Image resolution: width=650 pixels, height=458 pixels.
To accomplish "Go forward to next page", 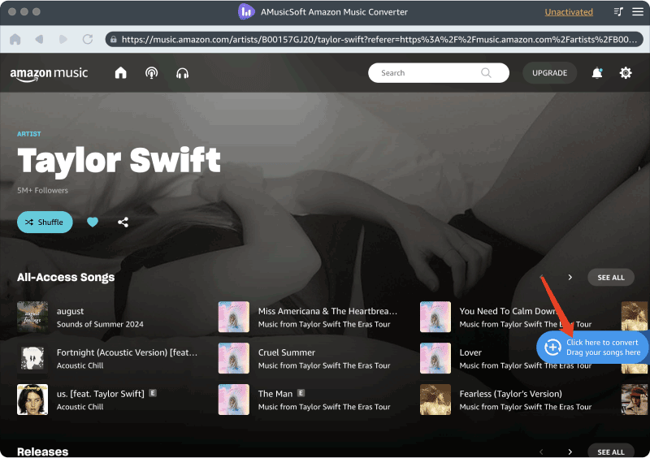I will point(63,39).
